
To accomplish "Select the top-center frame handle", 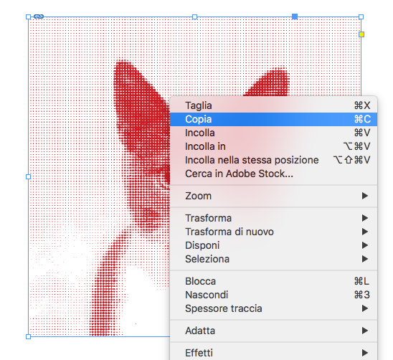I will pyautogui.click(x=194, y=16).
